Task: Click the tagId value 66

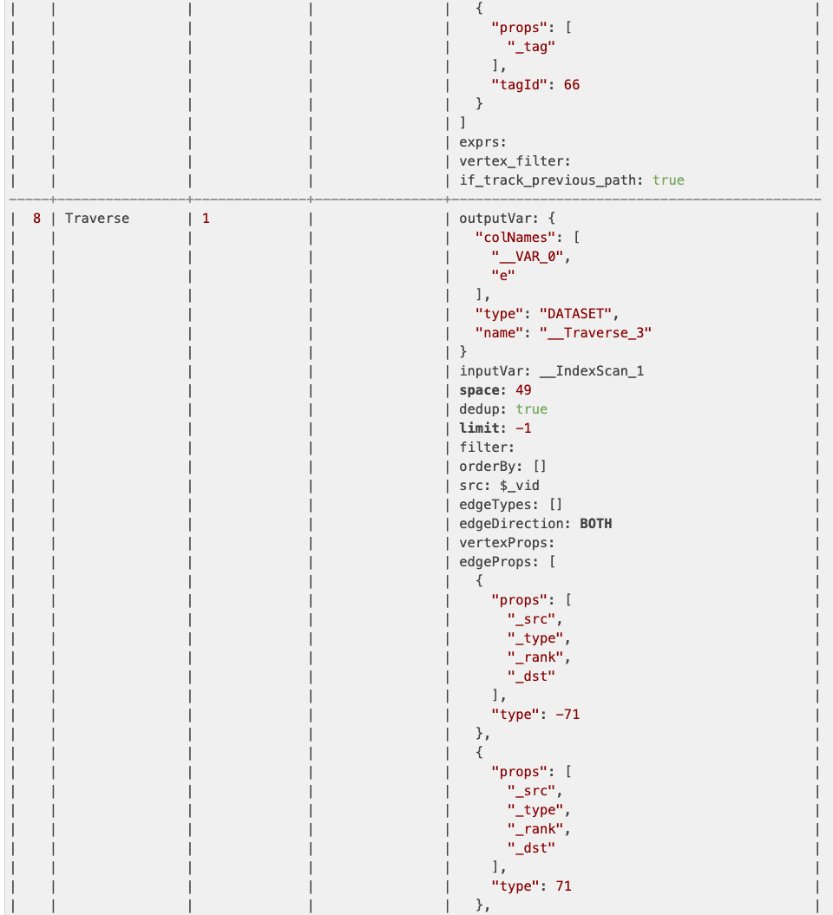Action: [571, 85]
